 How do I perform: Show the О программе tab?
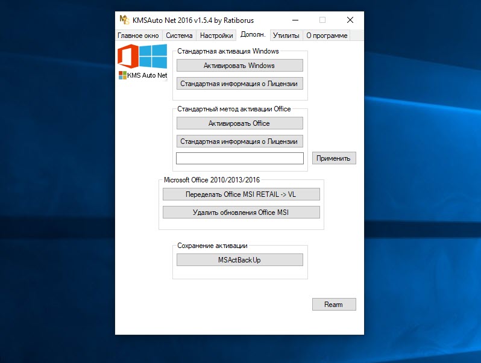[x=327, y=36]
